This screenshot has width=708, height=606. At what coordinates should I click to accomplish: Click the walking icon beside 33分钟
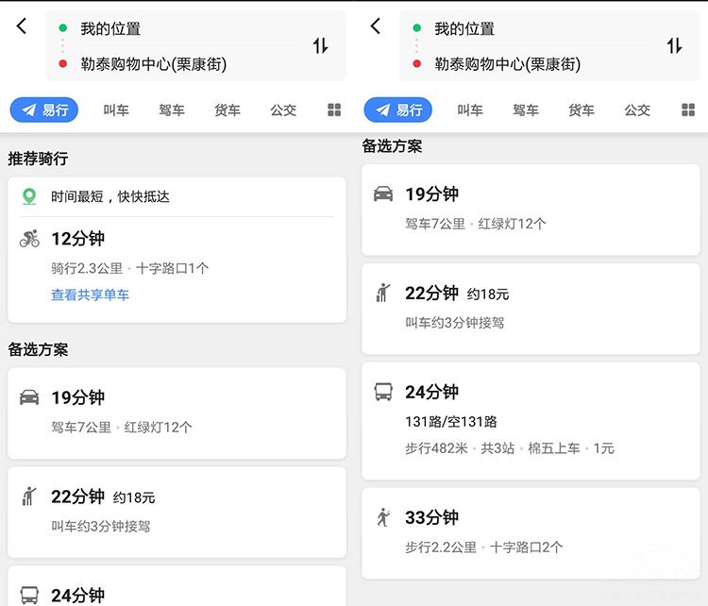[383, 517]
